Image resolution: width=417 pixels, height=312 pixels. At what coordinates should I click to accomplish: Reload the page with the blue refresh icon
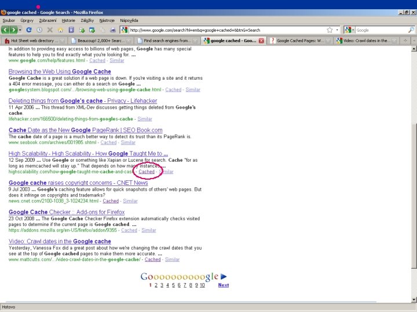pyautogui.click(x=29, y=30)
